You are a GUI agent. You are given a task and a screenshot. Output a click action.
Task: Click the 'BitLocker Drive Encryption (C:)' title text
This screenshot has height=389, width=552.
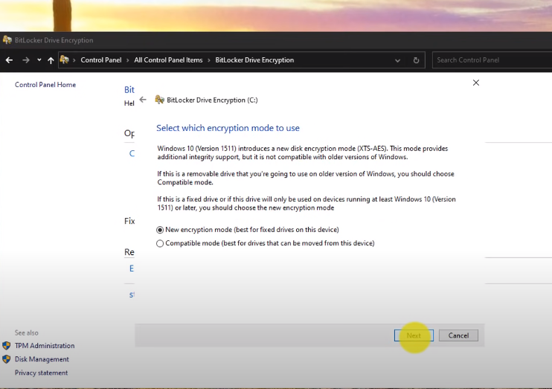[212, 100]
